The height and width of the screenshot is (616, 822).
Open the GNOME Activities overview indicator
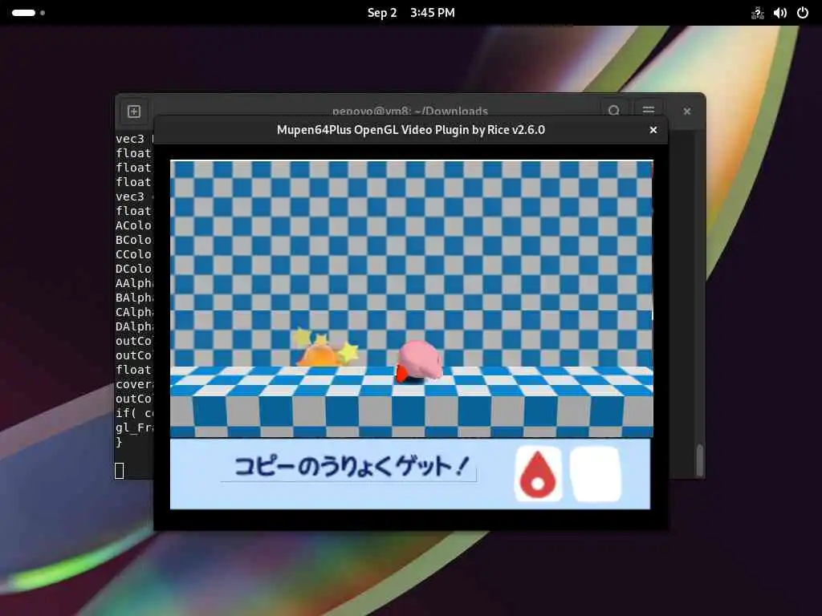tap(28, 13)
